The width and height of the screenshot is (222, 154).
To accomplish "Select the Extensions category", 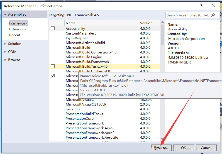I will 18,29.
